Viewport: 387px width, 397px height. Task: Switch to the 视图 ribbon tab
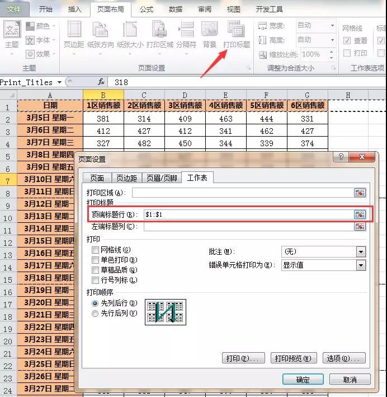coord(233,10)
